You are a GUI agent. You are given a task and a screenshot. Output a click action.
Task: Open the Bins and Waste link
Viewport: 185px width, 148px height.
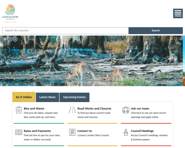tap(34, 109)
